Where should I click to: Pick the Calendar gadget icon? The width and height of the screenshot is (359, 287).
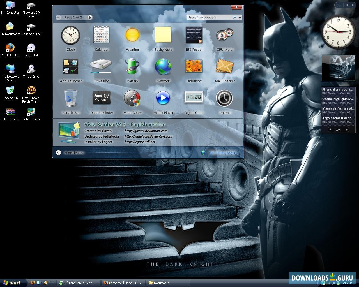click(x=102, y=35)
